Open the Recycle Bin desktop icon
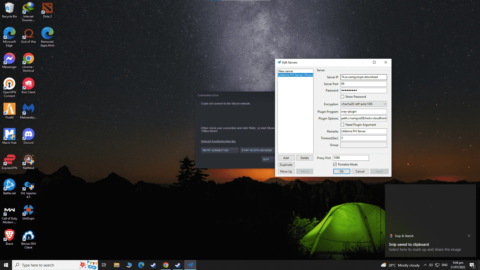This screenshot has width=480, height=270. click(9, 10)
